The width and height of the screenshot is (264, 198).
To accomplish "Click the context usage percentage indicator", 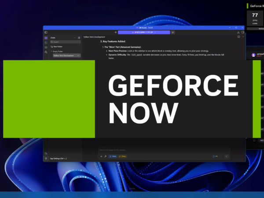I will pyautogui.click(x=215, y=156).
